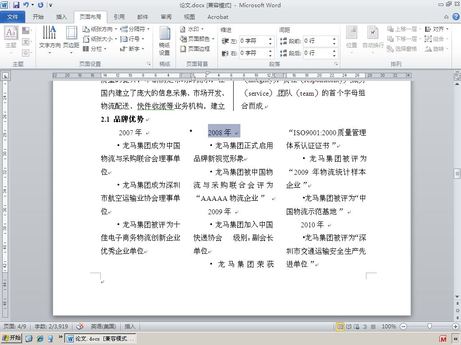Click zoom slider handle

[x=429, y=326]
